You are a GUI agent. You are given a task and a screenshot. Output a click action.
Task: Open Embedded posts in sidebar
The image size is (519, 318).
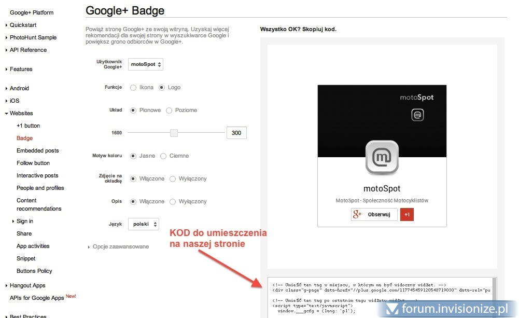pyautogui.click(x=37, y=151)
